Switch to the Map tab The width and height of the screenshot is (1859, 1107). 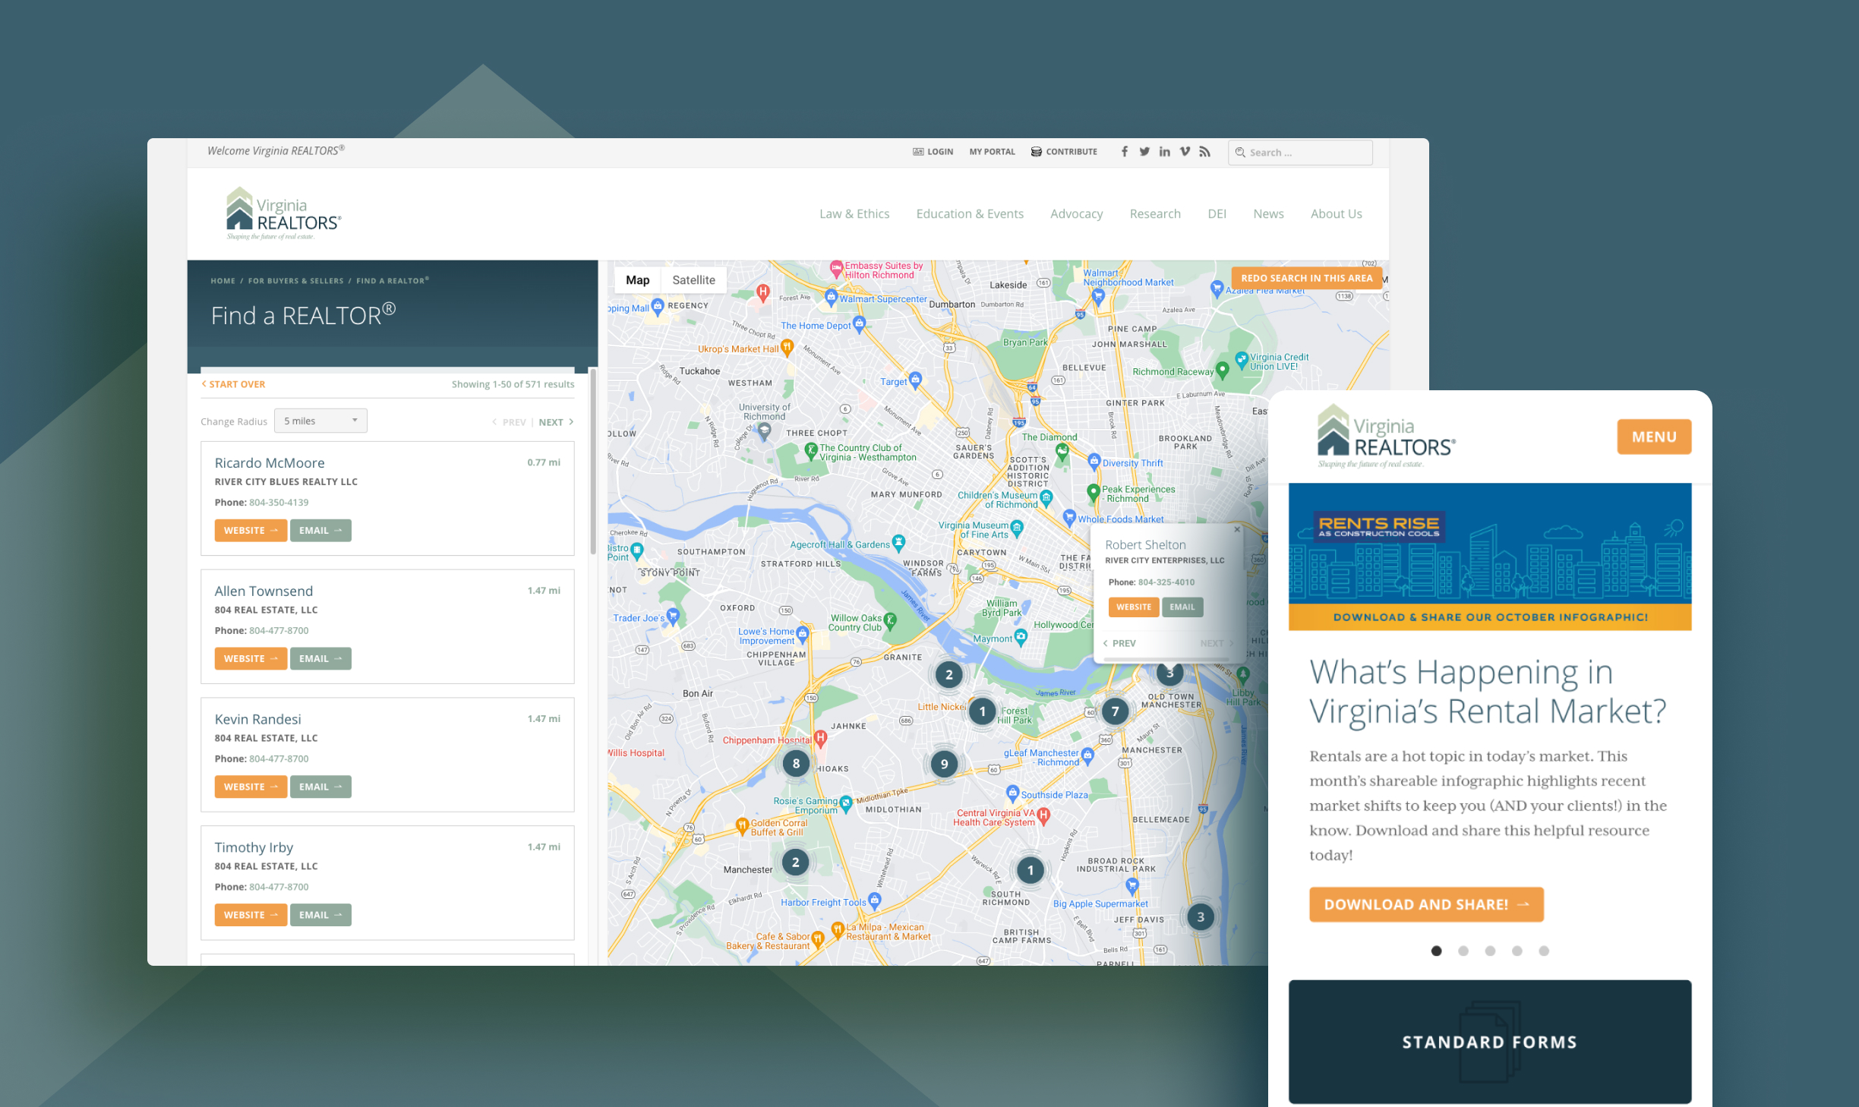[637, 279]
